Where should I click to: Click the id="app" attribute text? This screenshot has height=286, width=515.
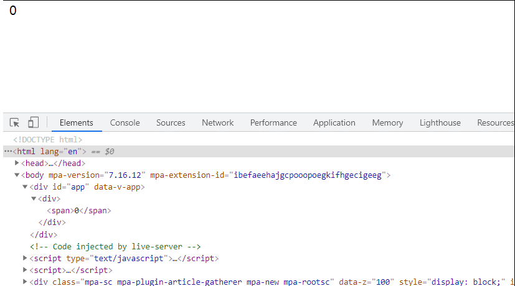click(70, 187)
